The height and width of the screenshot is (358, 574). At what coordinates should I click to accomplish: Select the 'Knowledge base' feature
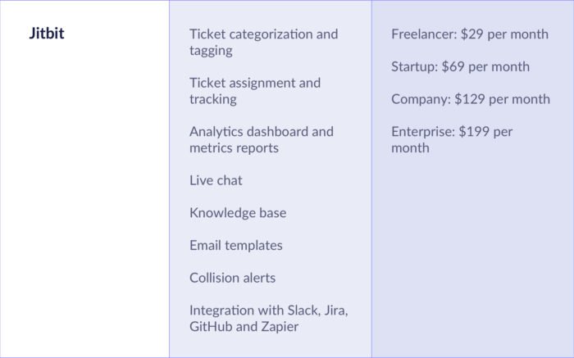(x=238, y=213)
